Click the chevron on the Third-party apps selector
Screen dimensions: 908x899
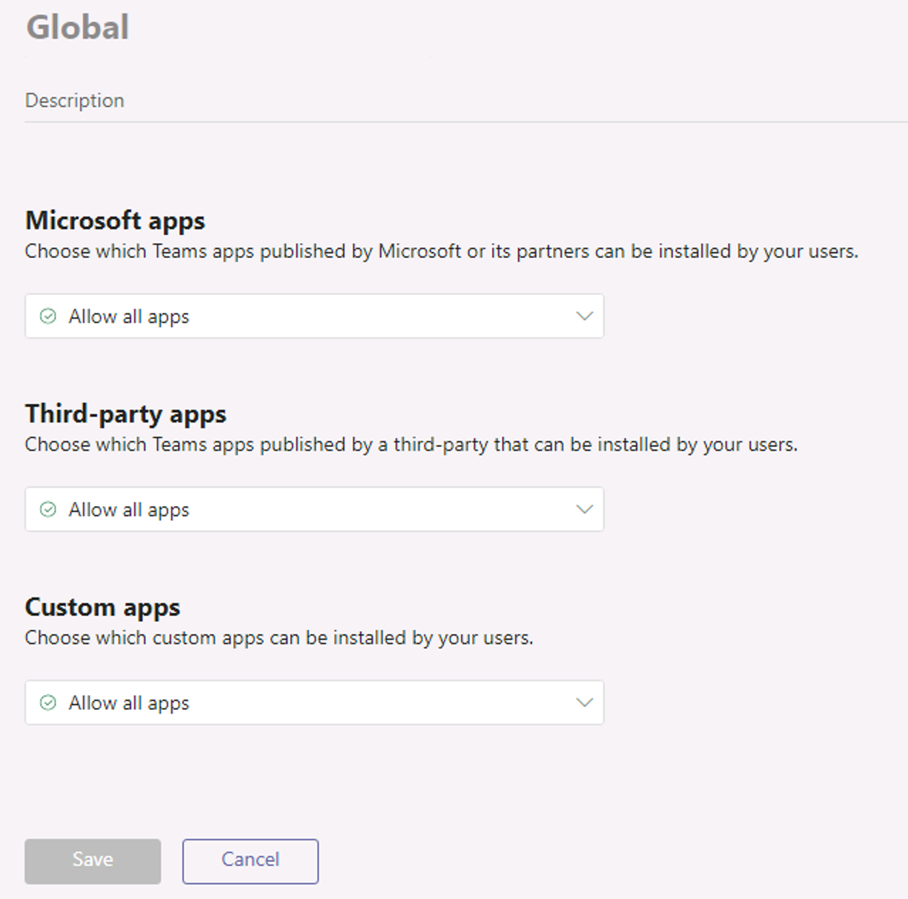[x=585, y=509]
